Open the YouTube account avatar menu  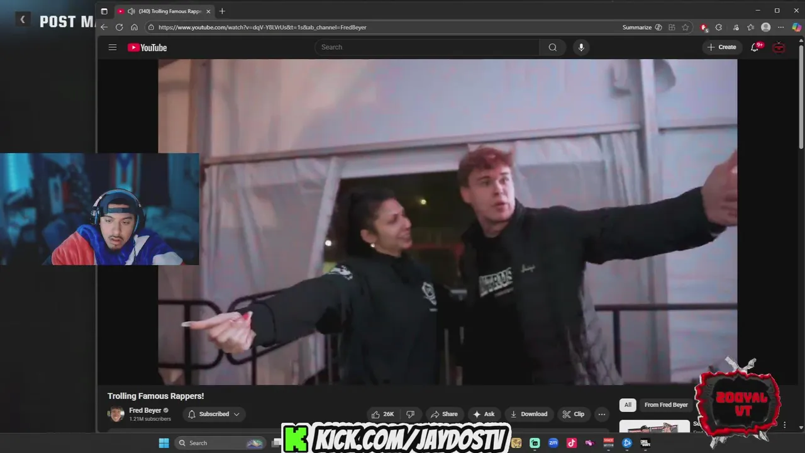pos(779,47)
